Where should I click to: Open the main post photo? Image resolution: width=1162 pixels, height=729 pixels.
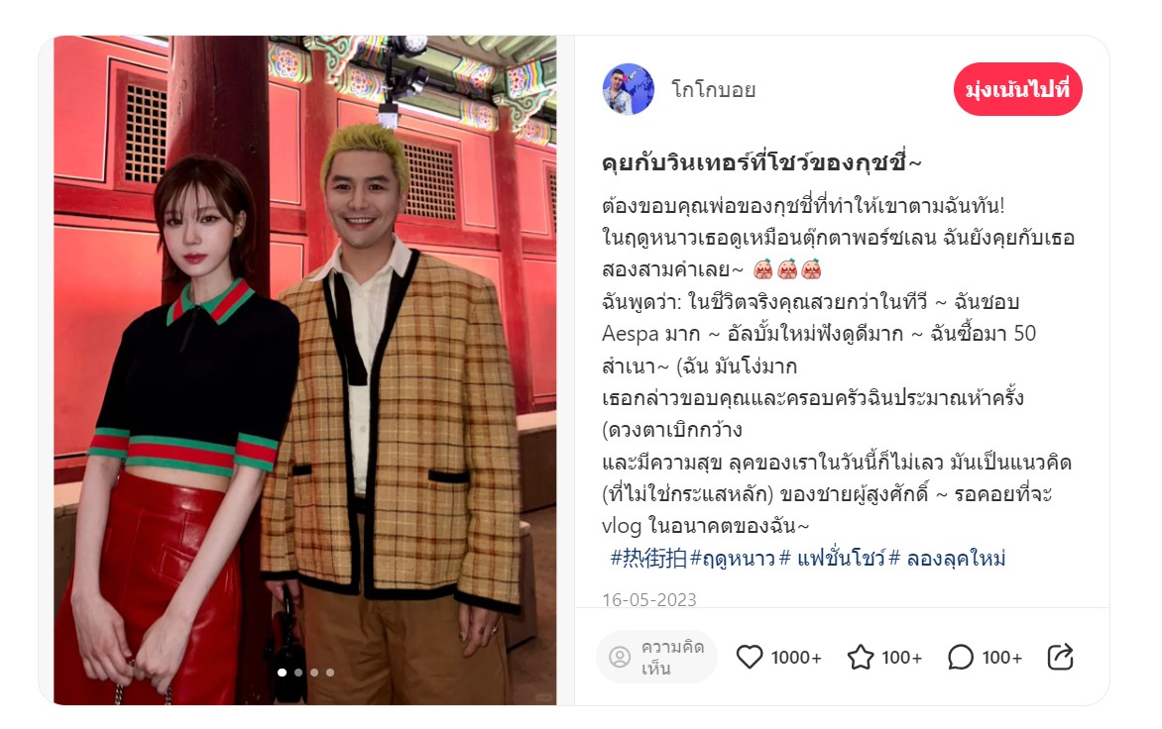tap(304, 370)
